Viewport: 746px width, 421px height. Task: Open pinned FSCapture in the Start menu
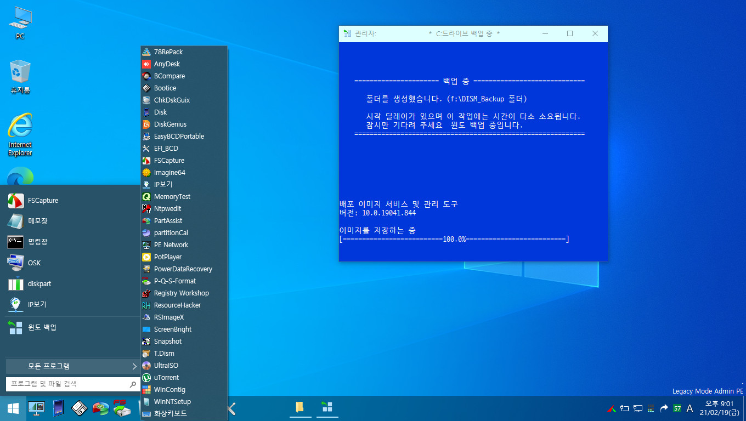[72, 201]
